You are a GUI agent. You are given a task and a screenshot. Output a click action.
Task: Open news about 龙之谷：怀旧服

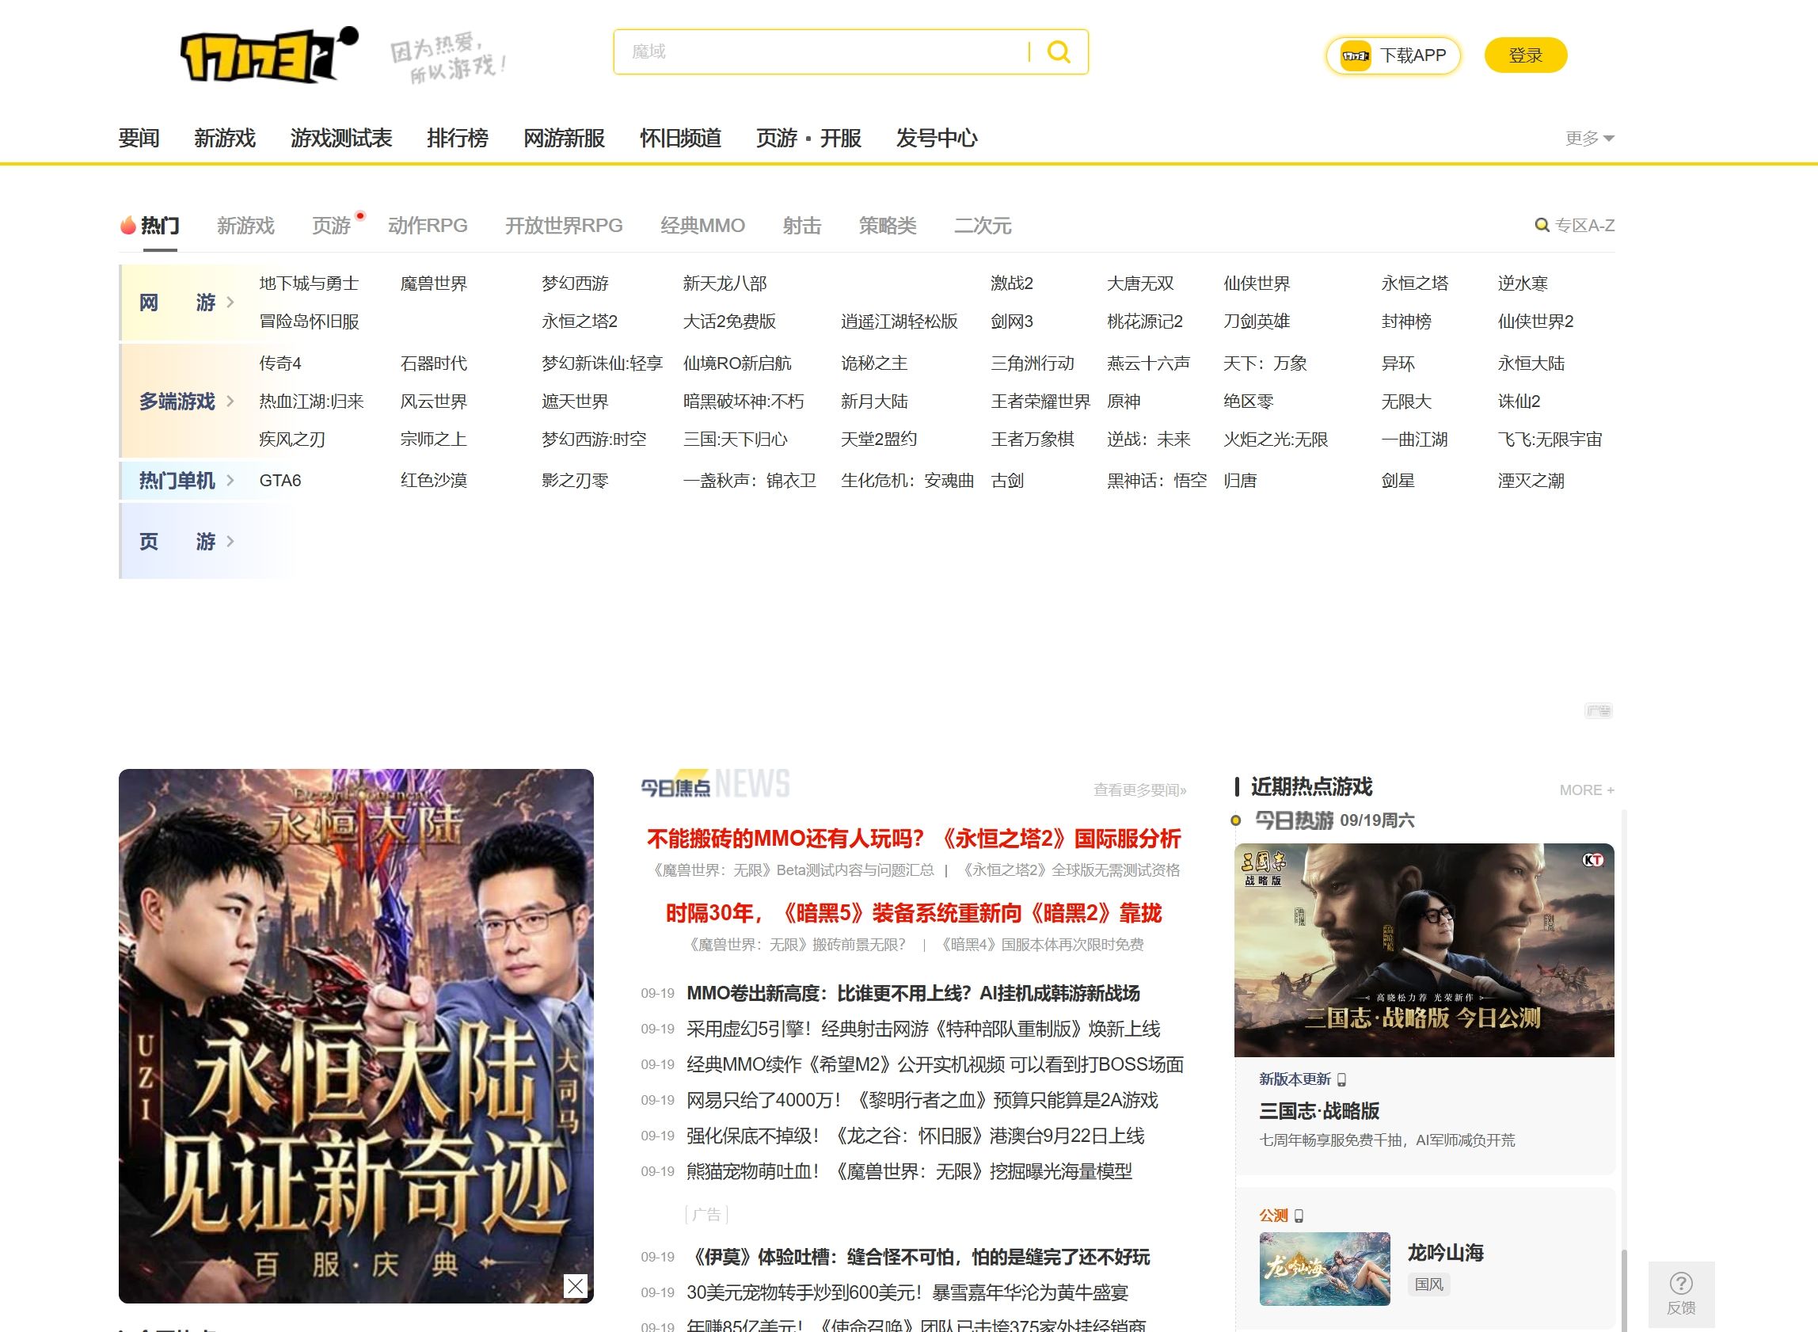[915, 1136]
